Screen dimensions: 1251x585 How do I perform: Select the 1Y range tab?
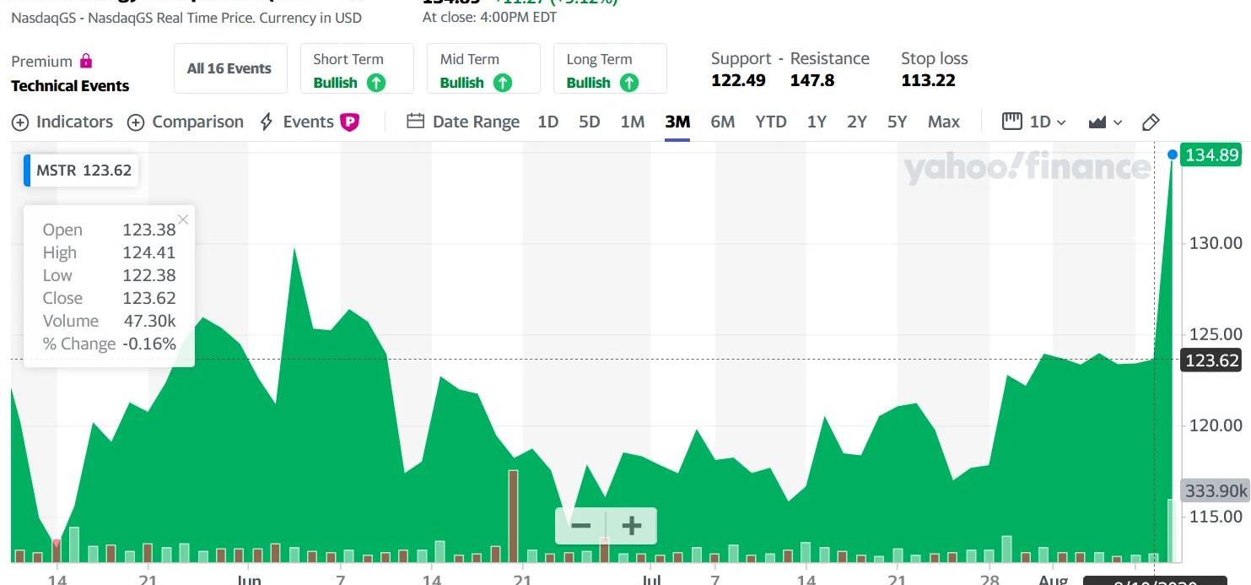pyautogui.click(x=817, y=122)
